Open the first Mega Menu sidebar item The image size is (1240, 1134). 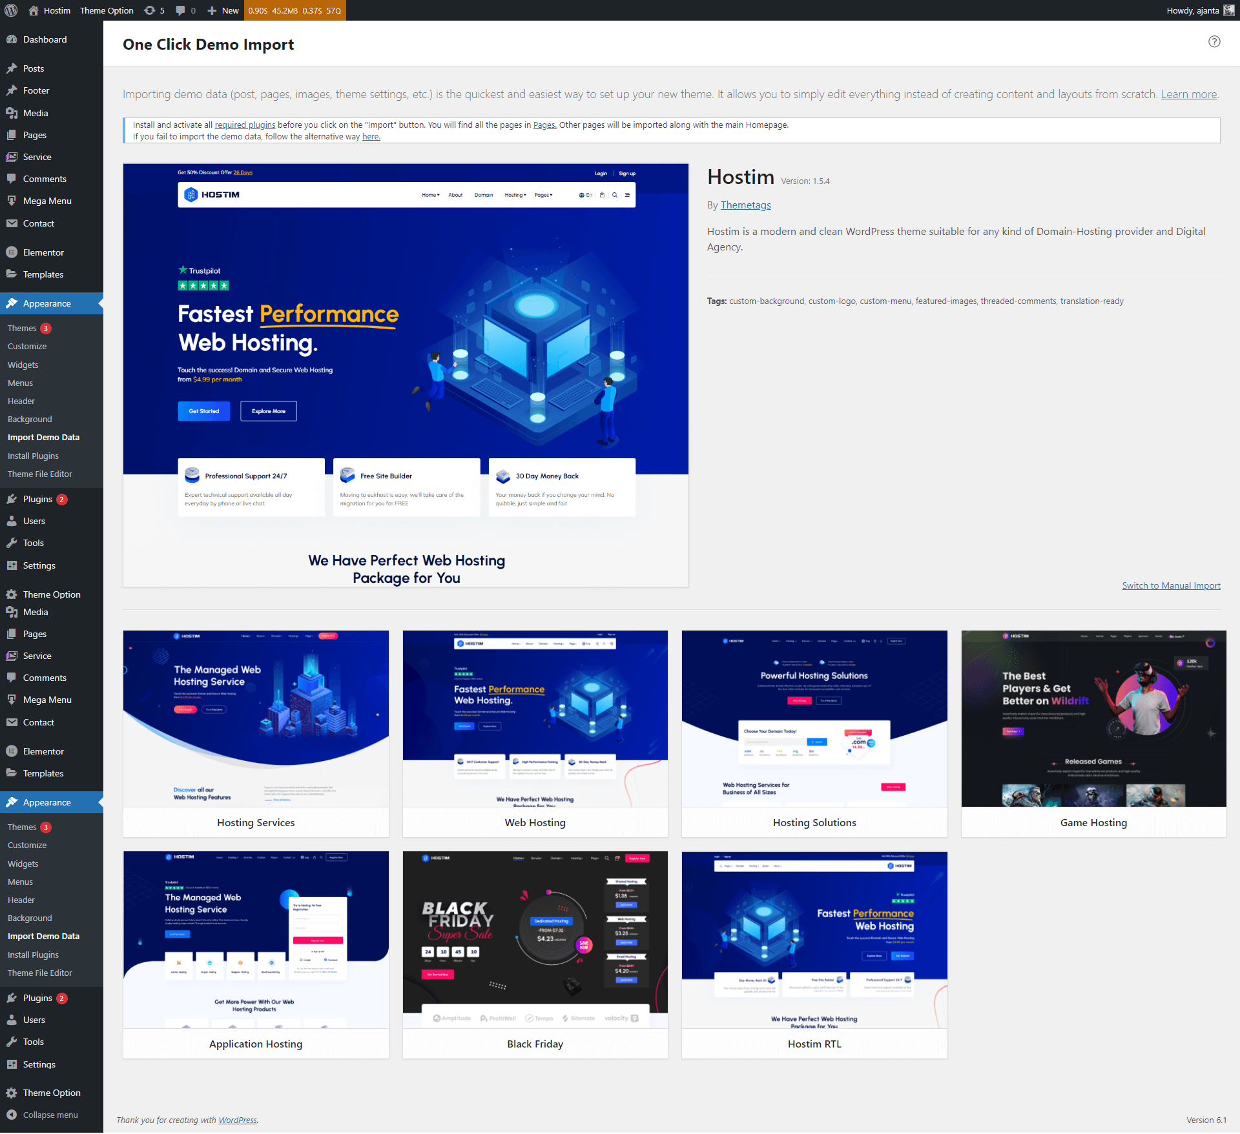pyautogui.click(x=47, y=201)
